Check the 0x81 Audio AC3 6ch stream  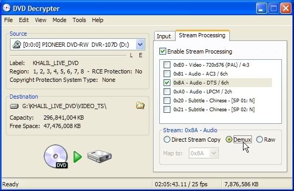(167, 73)
